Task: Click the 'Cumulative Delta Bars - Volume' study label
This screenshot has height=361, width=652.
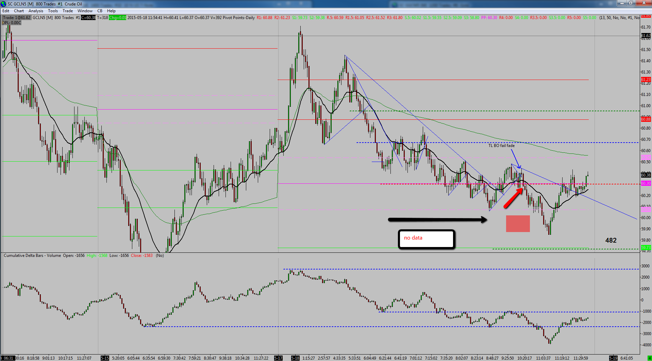Action: [32, 256]
